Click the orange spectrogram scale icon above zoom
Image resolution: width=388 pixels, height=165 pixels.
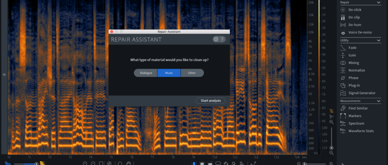point(331,111)
